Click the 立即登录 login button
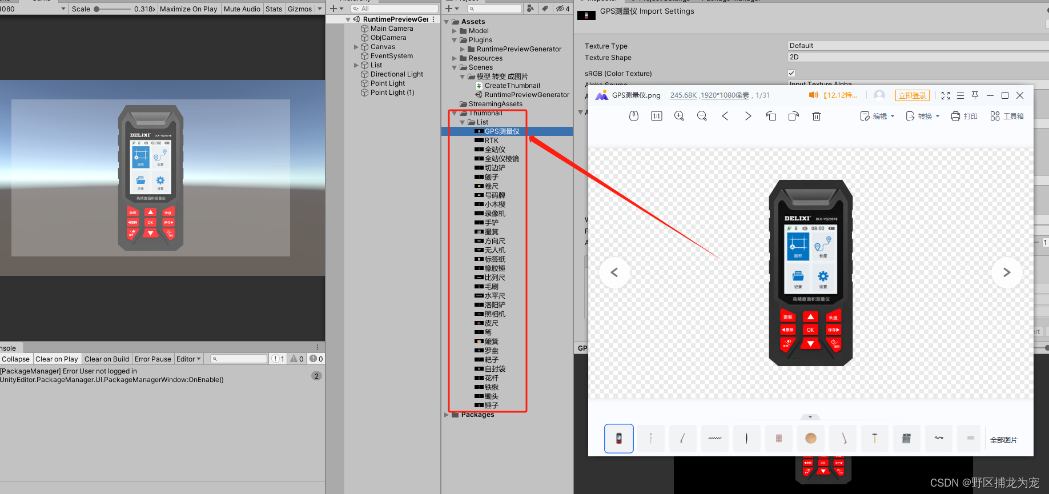 (x=913, y=95)
